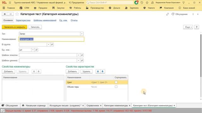The image size is (202, 113).
Task: Close the form with X icon
Action: pos(198,14)
